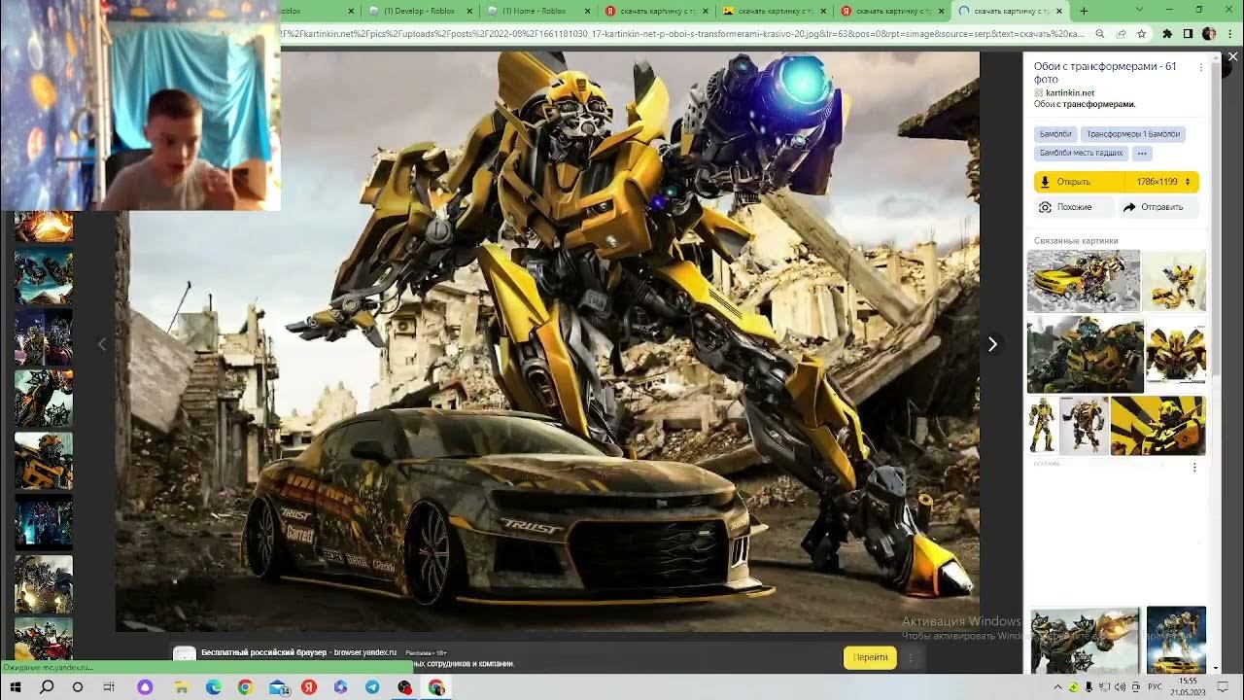The width and height of the screenshot is (1244, 700).
Task: Close the active скачать картинку tab
Action: pos(1058,11)
